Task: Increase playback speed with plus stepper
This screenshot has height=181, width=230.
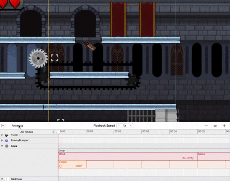Action: tap(130, 126)
